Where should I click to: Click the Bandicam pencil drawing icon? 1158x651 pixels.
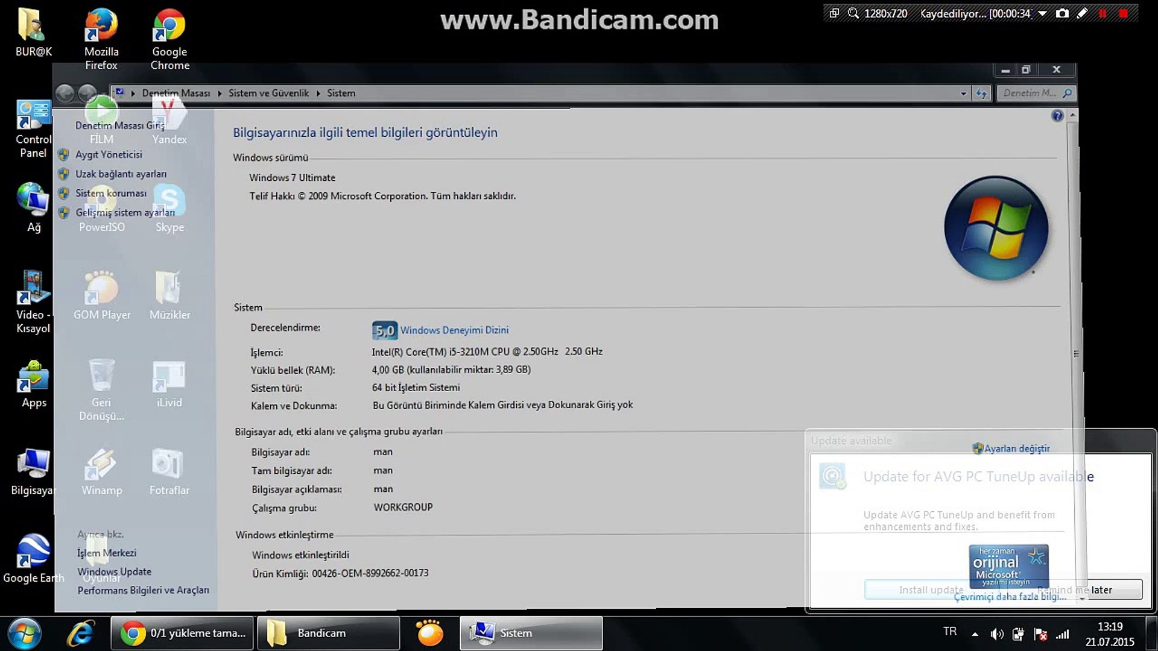(1082, 13)
